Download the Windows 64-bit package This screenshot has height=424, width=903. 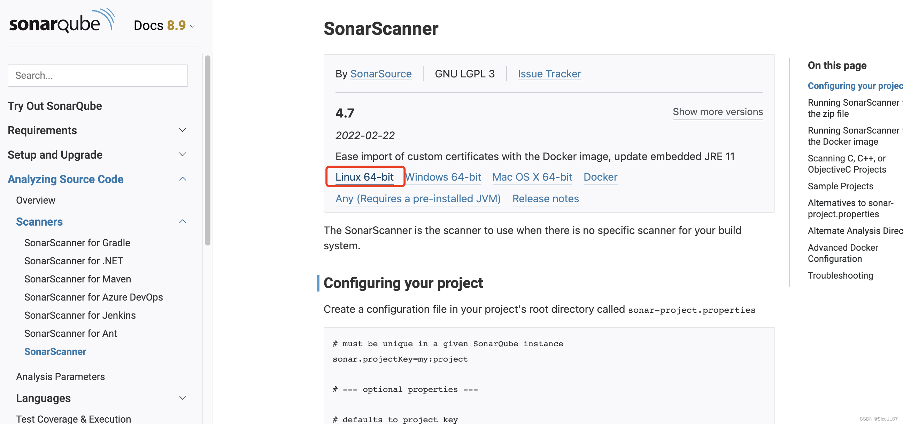[443, 177]
